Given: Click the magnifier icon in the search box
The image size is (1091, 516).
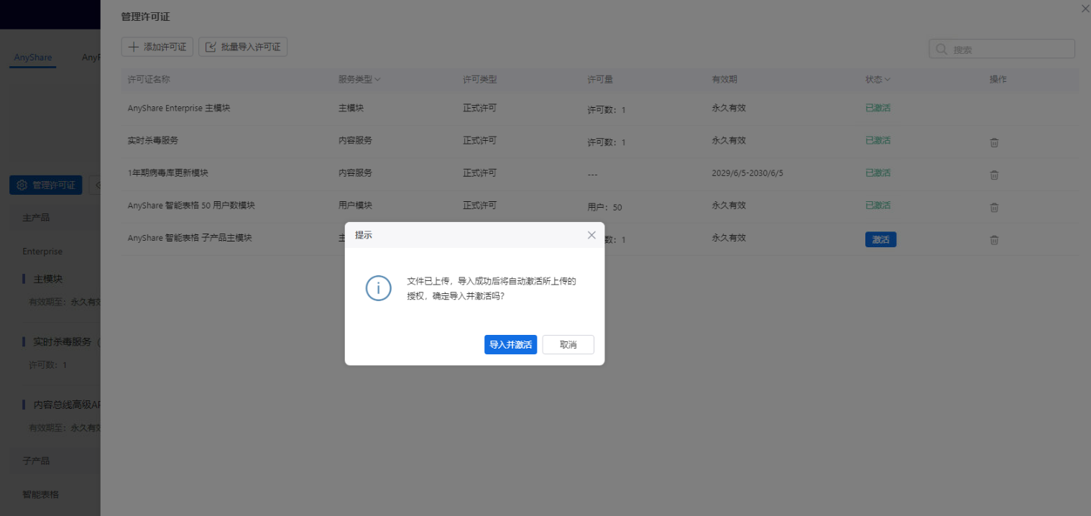Looking at the screenshot, I should (x=942, y=50).
